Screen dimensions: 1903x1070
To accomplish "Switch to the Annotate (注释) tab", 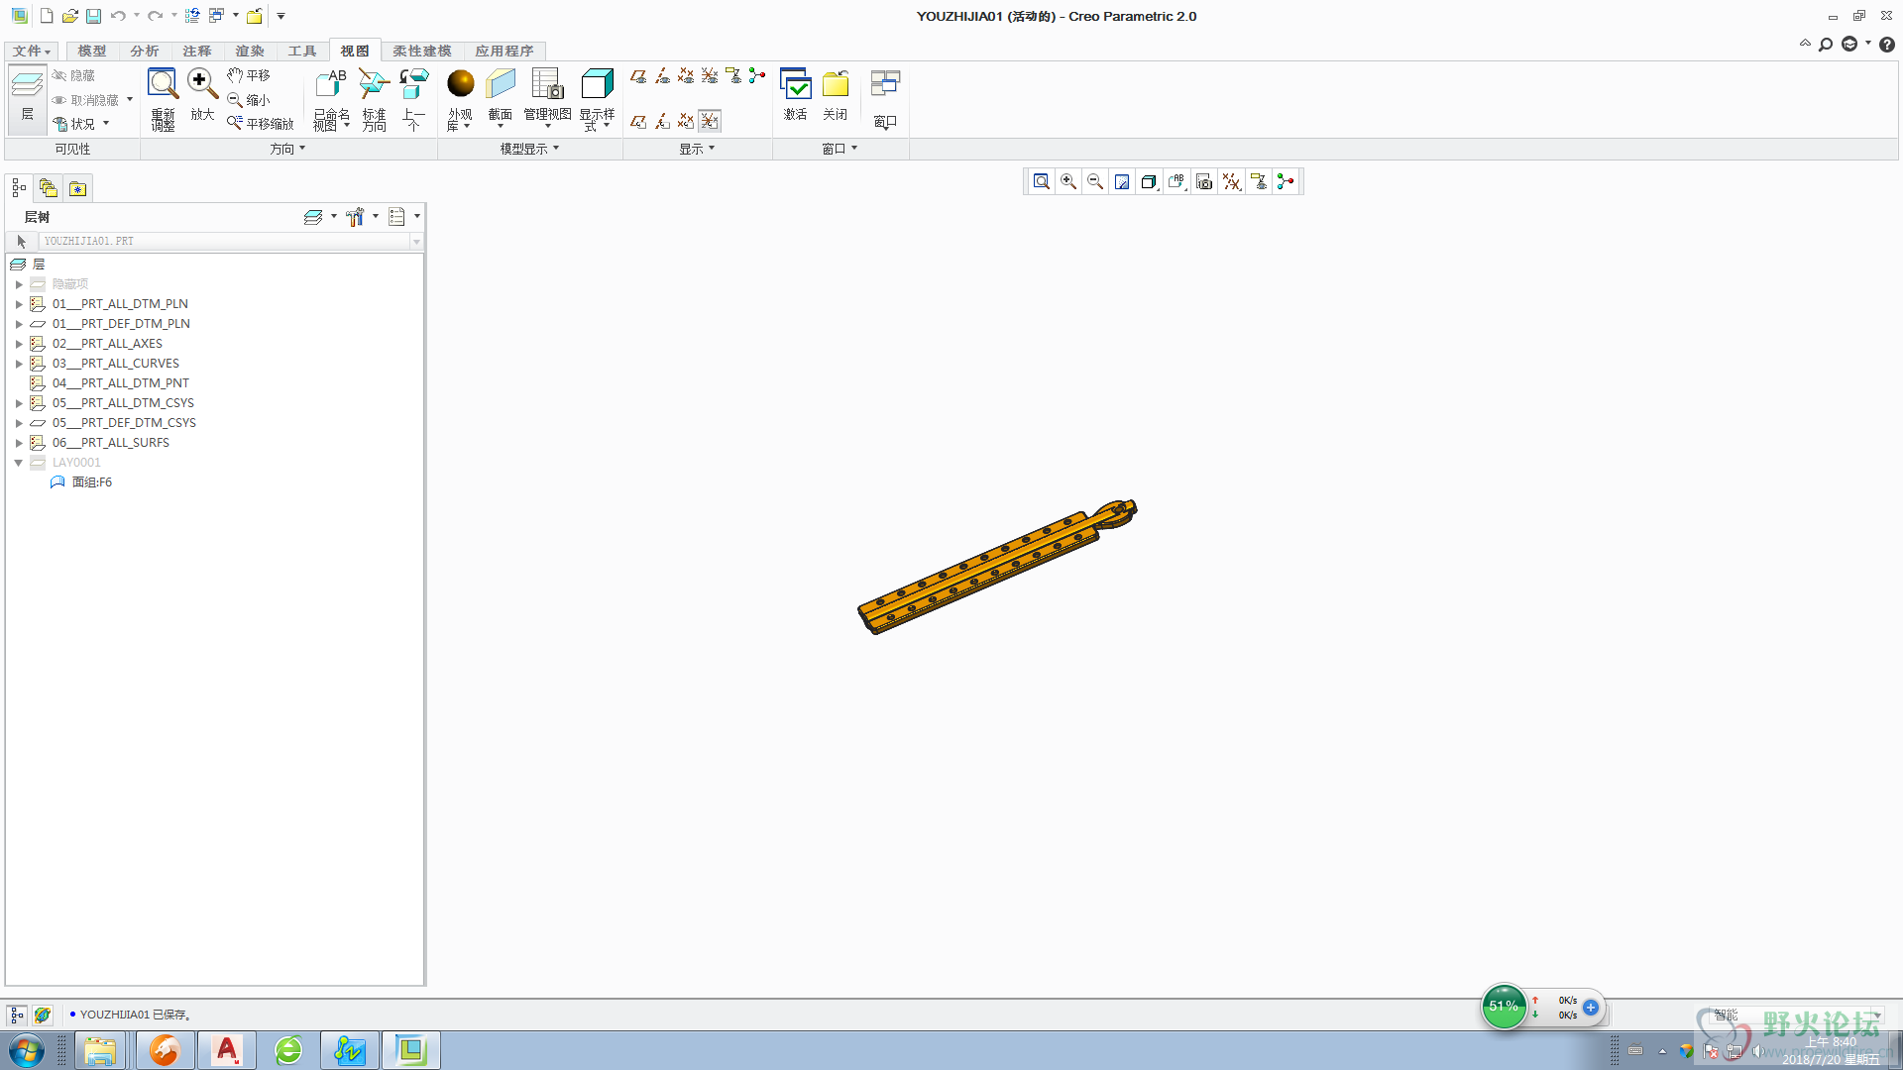I will pos(196,51).
